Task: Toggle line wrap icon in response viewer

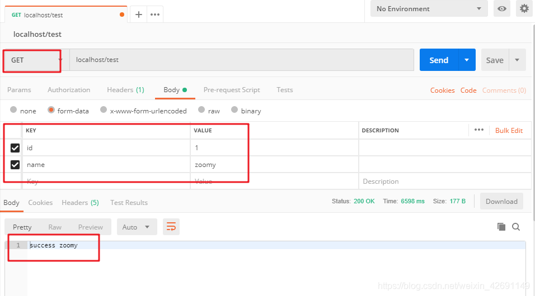Action: tap(171, 227)
